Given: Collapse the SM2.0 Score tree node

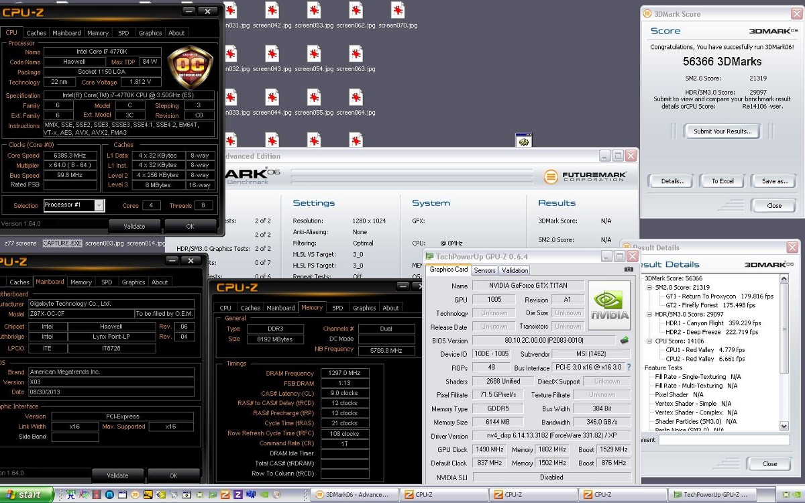Looking at the screenshot, I should coord(649,287).
